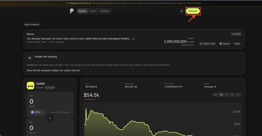Open the ETH currency dropdown

[x=37, y=112]
